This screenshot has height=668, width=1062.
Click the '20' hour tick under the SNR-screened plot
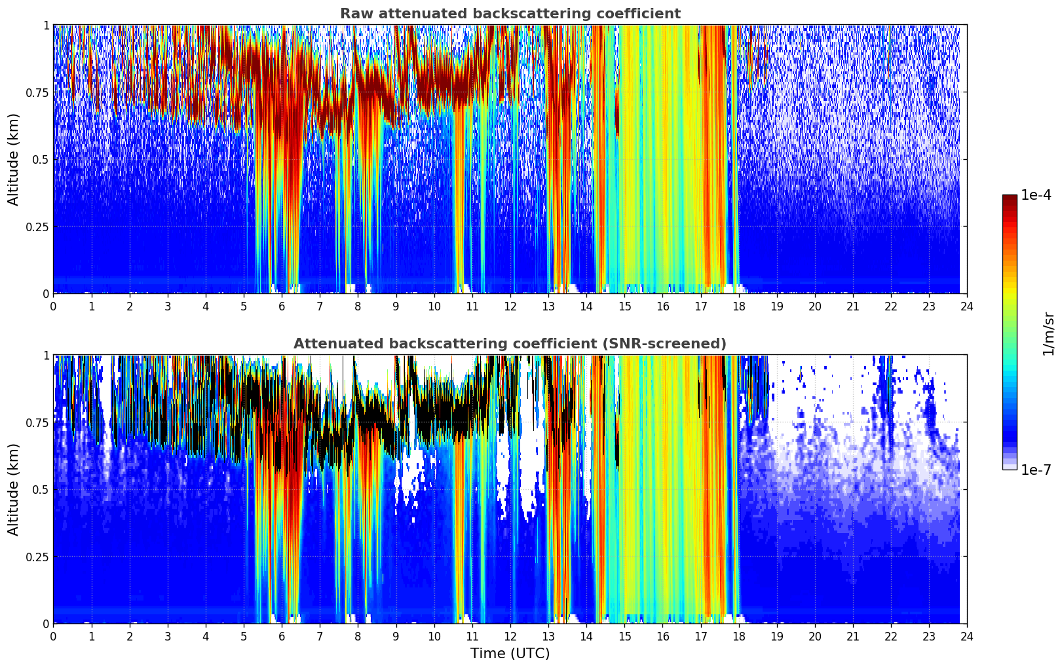(x=815, y=636)
